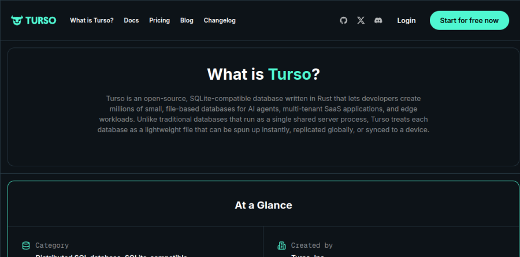The width and height of the screenshot is (520, 257).
Task: Visit the Blog nav link
Action: click(x=187, y=20)
